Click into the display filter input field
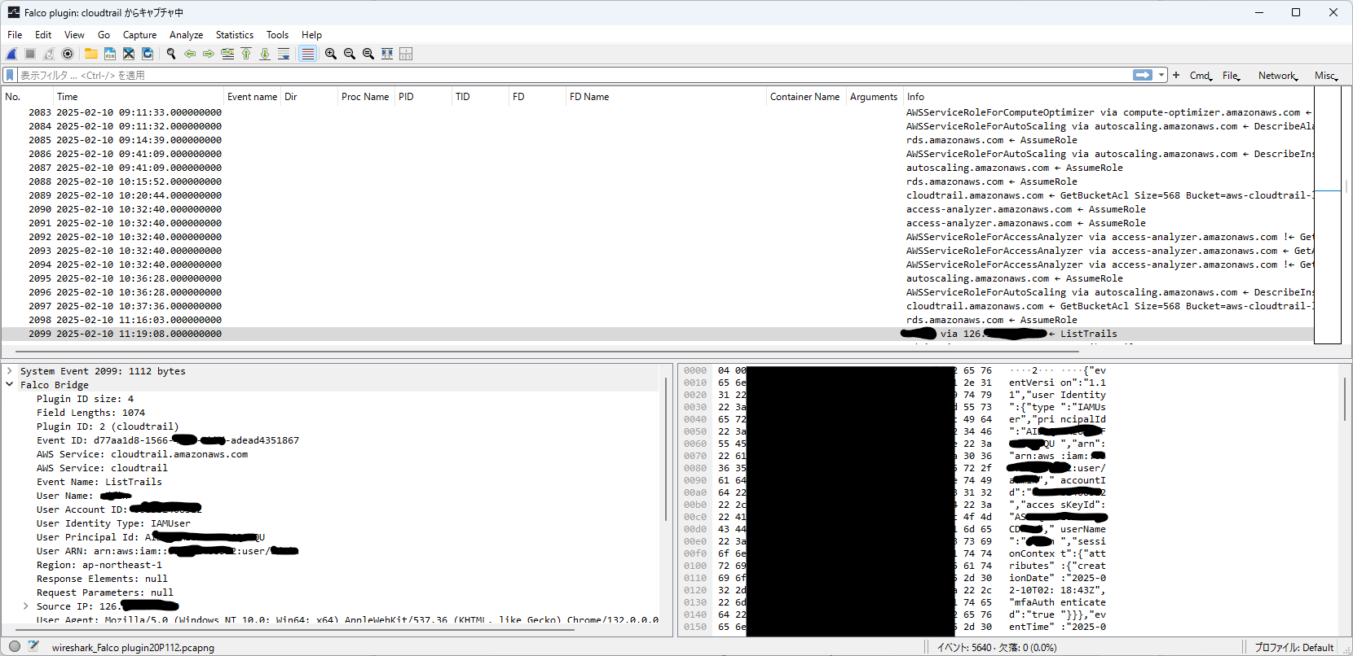Image resolution: width=1353 pixels, height=656 pixels. (571, 75)
